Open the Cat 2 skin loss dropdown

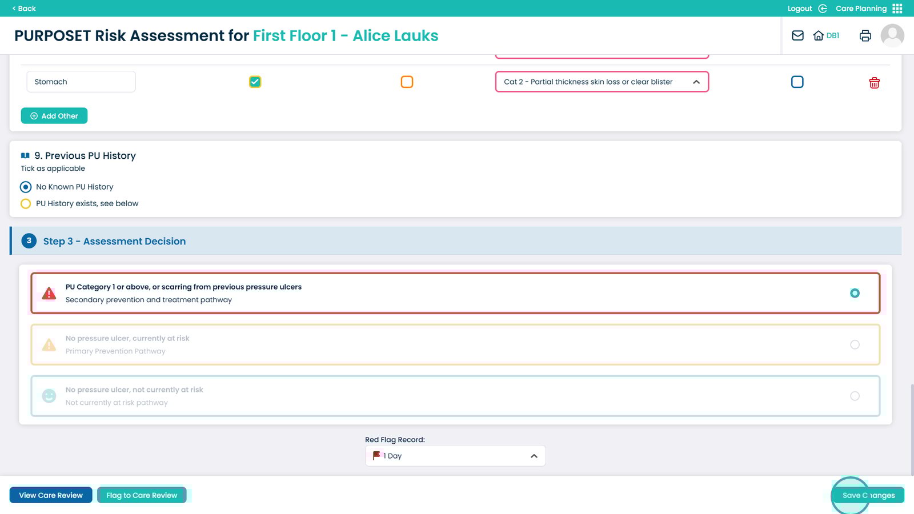click(602, 82)
